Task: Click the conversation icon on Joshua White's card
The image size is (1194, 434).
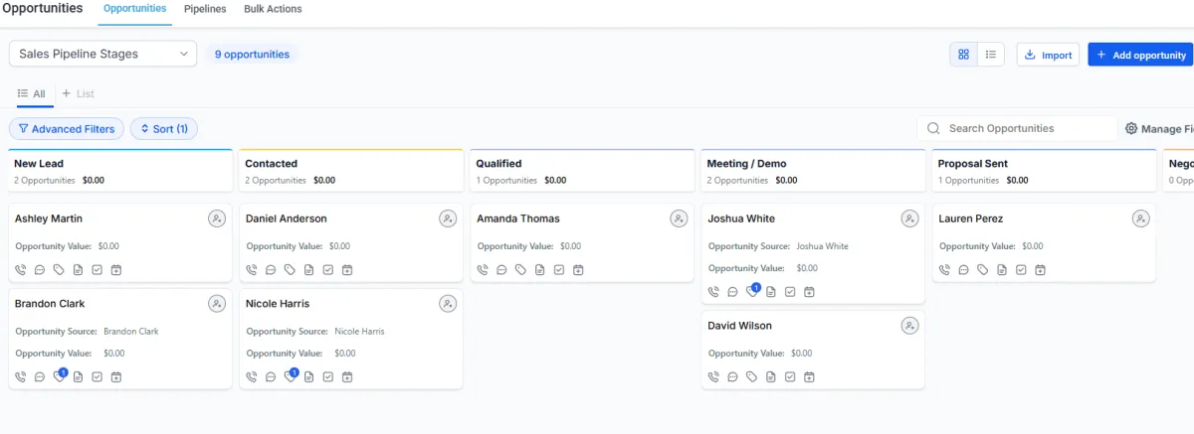Action: (732, 292)
